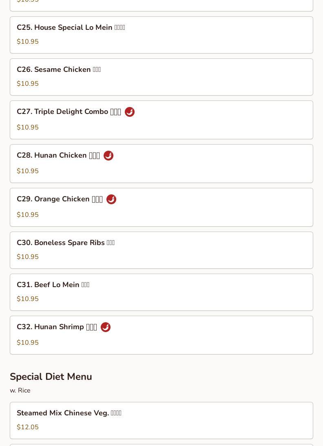323x446 pixels.
Task: Select C29 Orange Chicken title
Action: click(x=60, y=199)
